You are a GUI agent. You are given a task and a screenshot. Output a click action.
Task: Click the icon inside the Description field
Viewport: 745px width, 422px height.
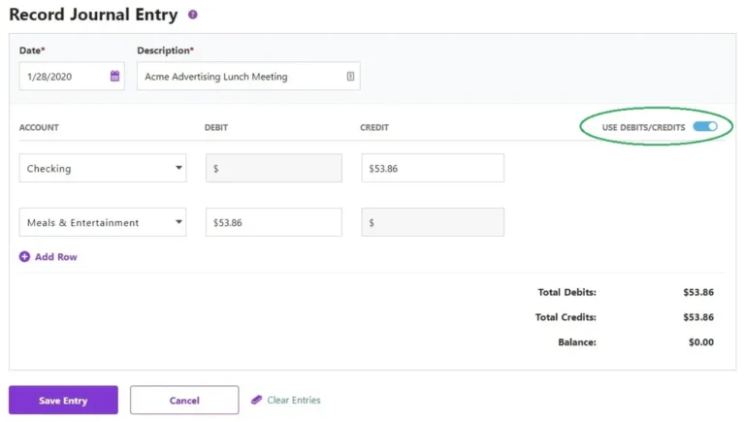tap(350, 76)
